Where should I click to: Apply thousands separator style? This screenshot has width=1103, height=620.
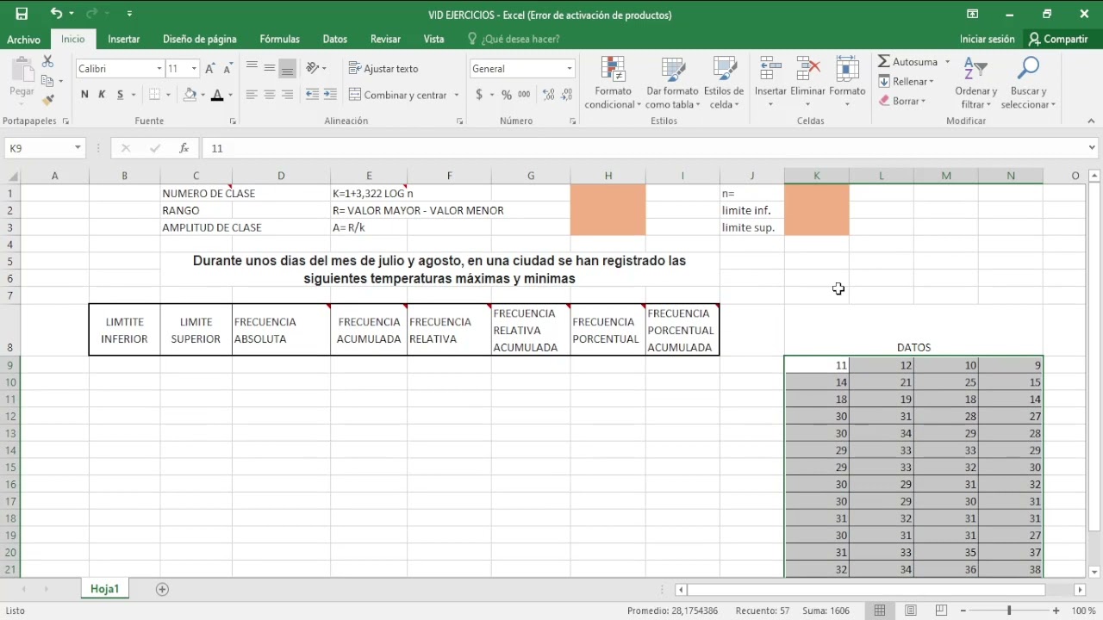524,95
